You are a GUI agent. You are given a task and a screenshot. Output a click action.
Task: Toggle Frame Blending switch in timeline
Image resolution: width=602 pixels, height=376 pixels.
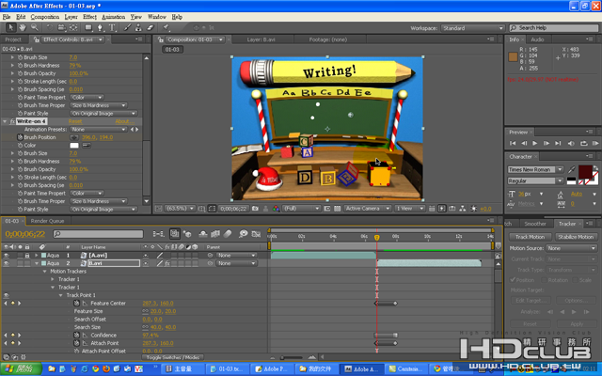(x=215, y=234)
